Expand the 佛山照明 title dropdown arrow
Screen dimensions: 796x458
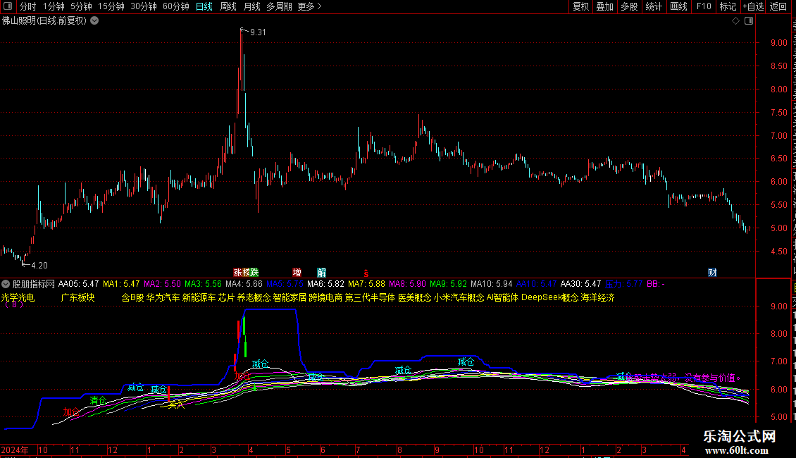[x=94, y=21]
